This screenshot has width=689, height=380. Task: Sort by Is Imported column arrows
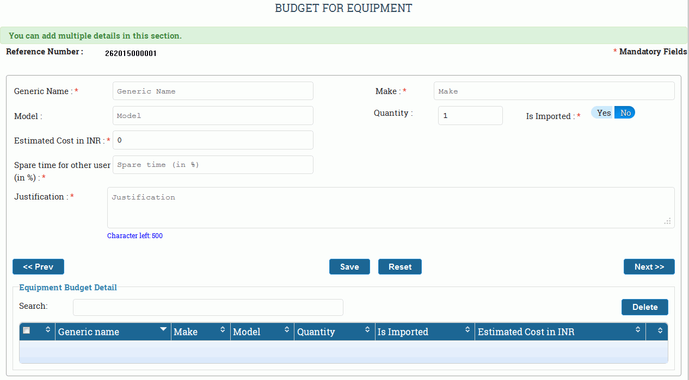(x=467, y=330)
